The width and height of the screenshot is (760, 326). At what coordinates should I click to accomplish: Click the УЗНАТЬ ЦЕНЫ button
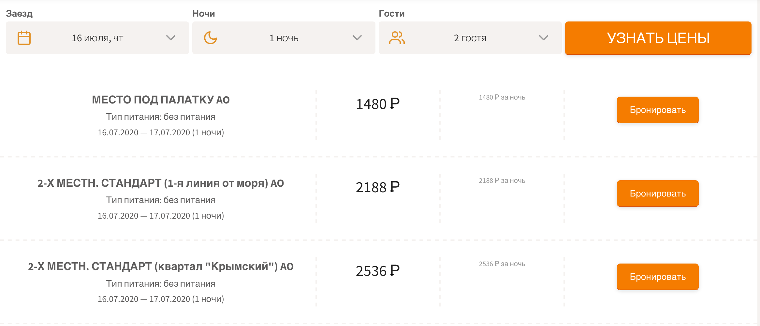tap(658, 38)
